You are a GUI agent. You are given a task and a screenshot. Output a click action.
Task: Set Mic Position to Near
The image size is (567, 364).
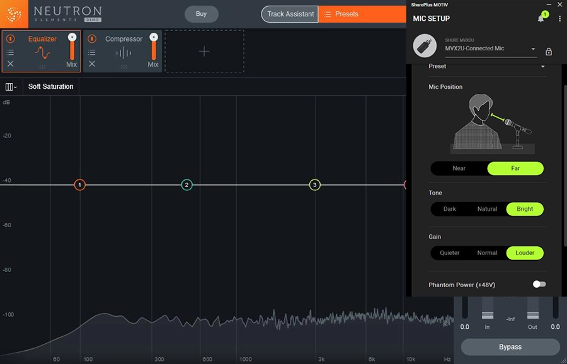459,168
